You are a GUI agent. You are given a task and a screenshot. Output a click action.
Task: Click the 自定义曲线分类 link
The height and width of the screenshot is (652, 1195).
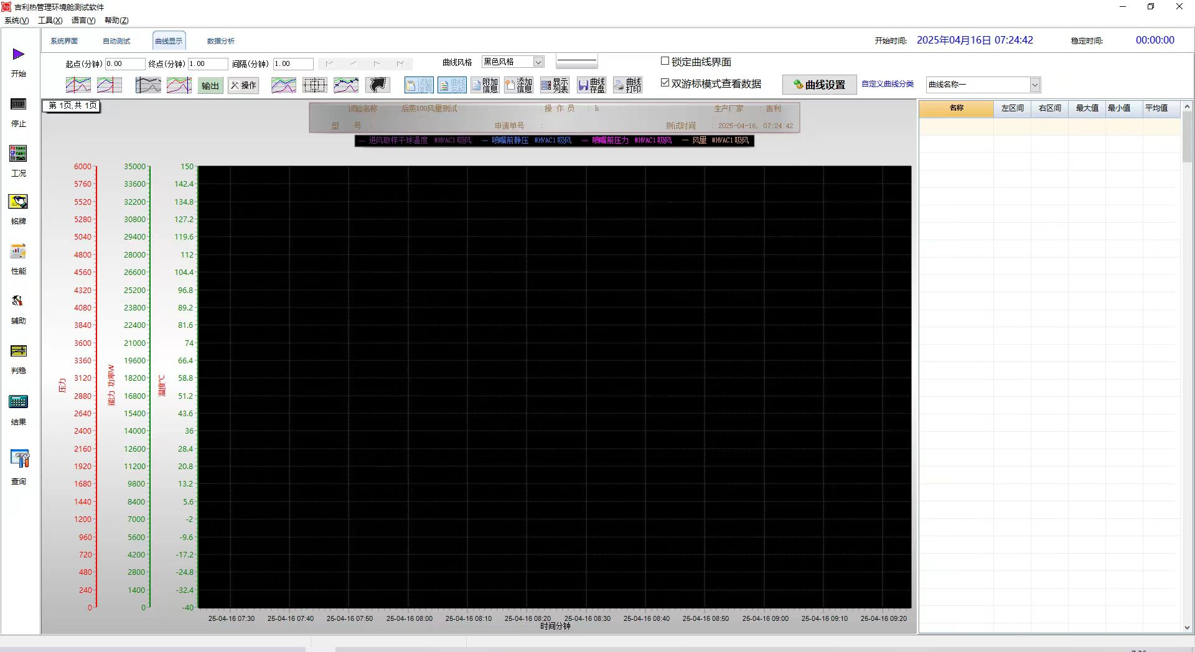(888, 84)
